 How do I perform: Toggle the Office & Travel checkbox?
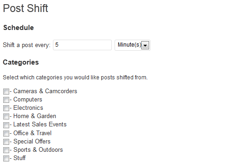(6, 133)
